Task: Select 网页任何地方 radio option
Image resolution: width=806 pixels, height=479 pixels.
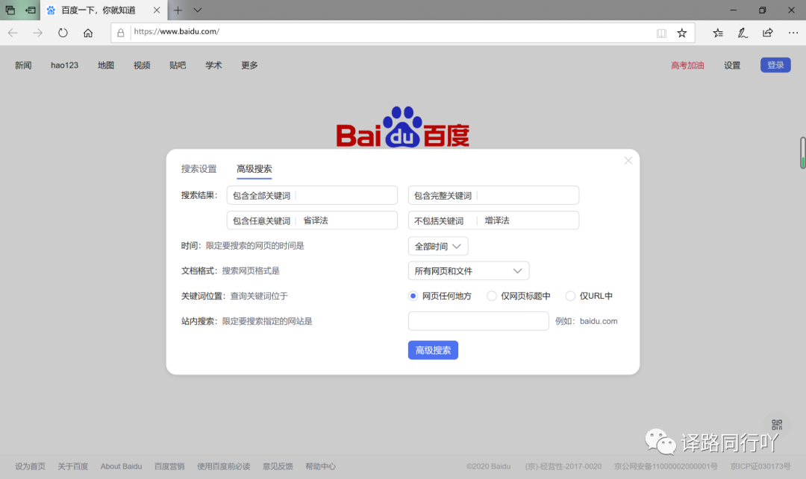Action: click(x=413, y=296)
